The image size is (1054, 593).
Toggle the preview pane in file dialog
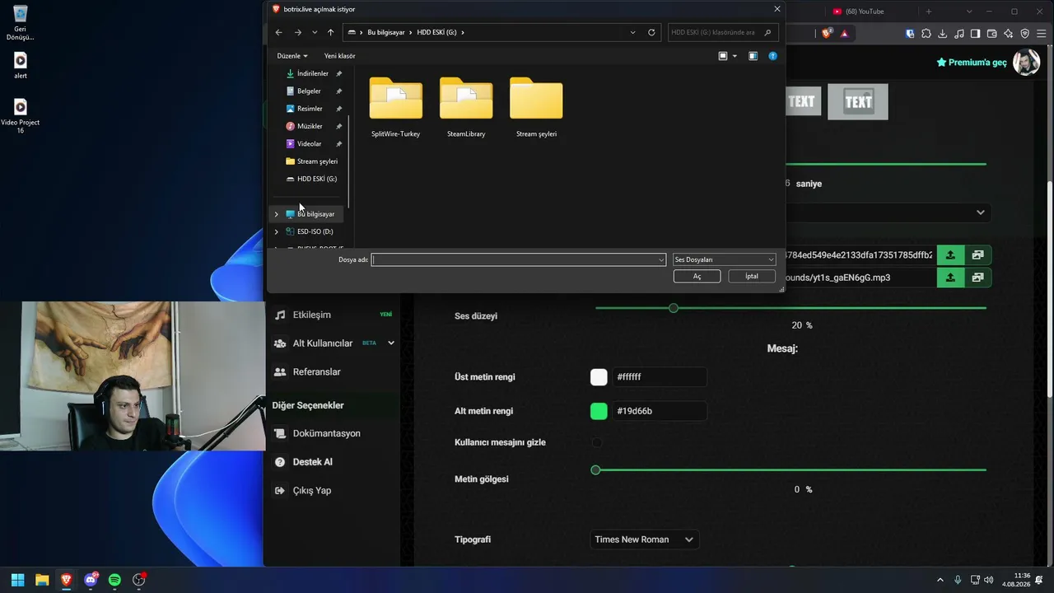[x=753, y=56]
